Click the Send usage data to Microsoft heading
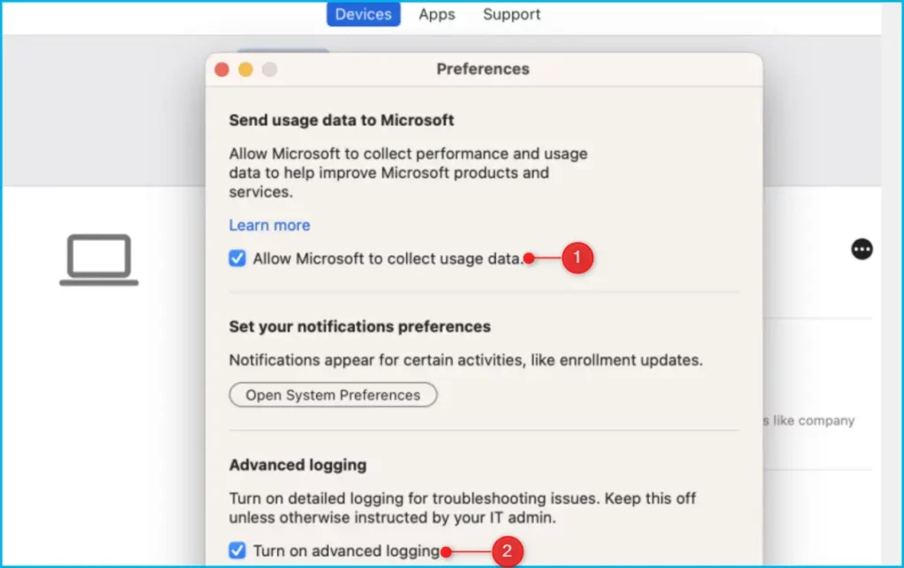The image size is (904, 568). pos(342,120)
